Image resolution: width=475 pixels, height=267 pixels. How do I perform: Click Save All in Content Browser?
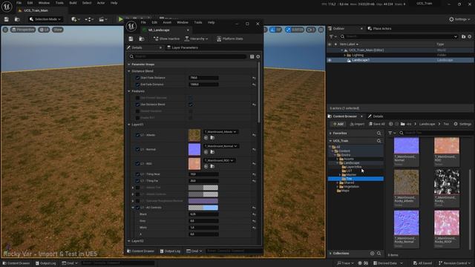(x=376, y=124)
